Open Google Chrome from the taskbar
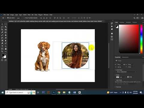Viewport: 144px width, 108px height. pyautogui.click(x=59, y=92)
